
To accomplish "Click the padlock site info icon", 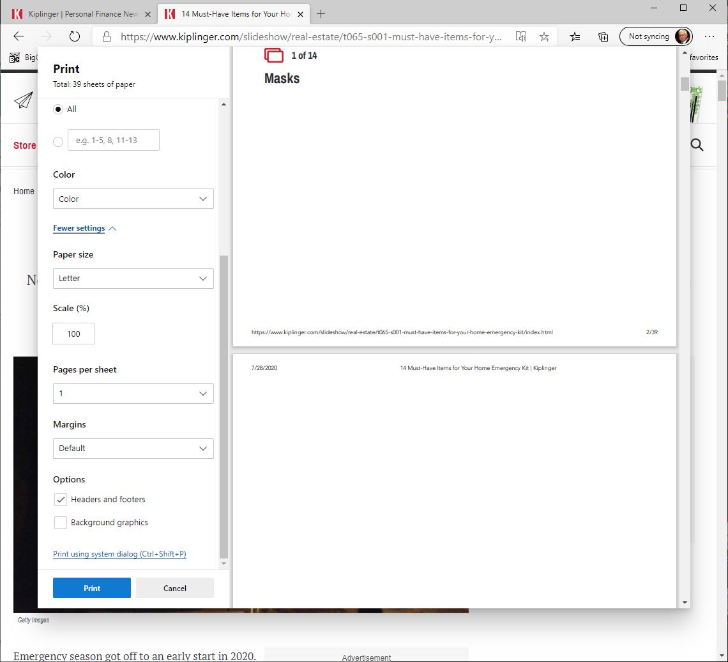I will point(106,36).
